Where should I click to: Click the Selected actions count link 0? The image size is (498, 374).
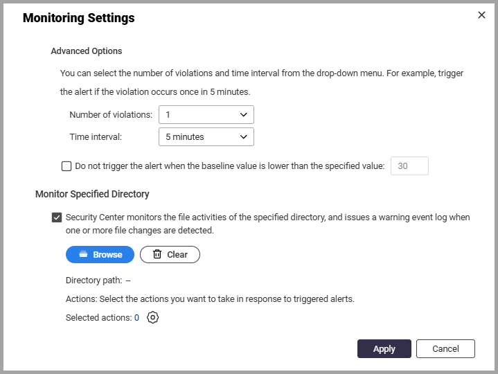(136, 318)
